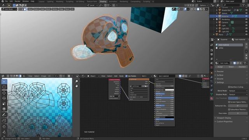Screen dimensions: 249x140
Task: Click the outliner filter funnel icon
Action: [x=244, y=5]
